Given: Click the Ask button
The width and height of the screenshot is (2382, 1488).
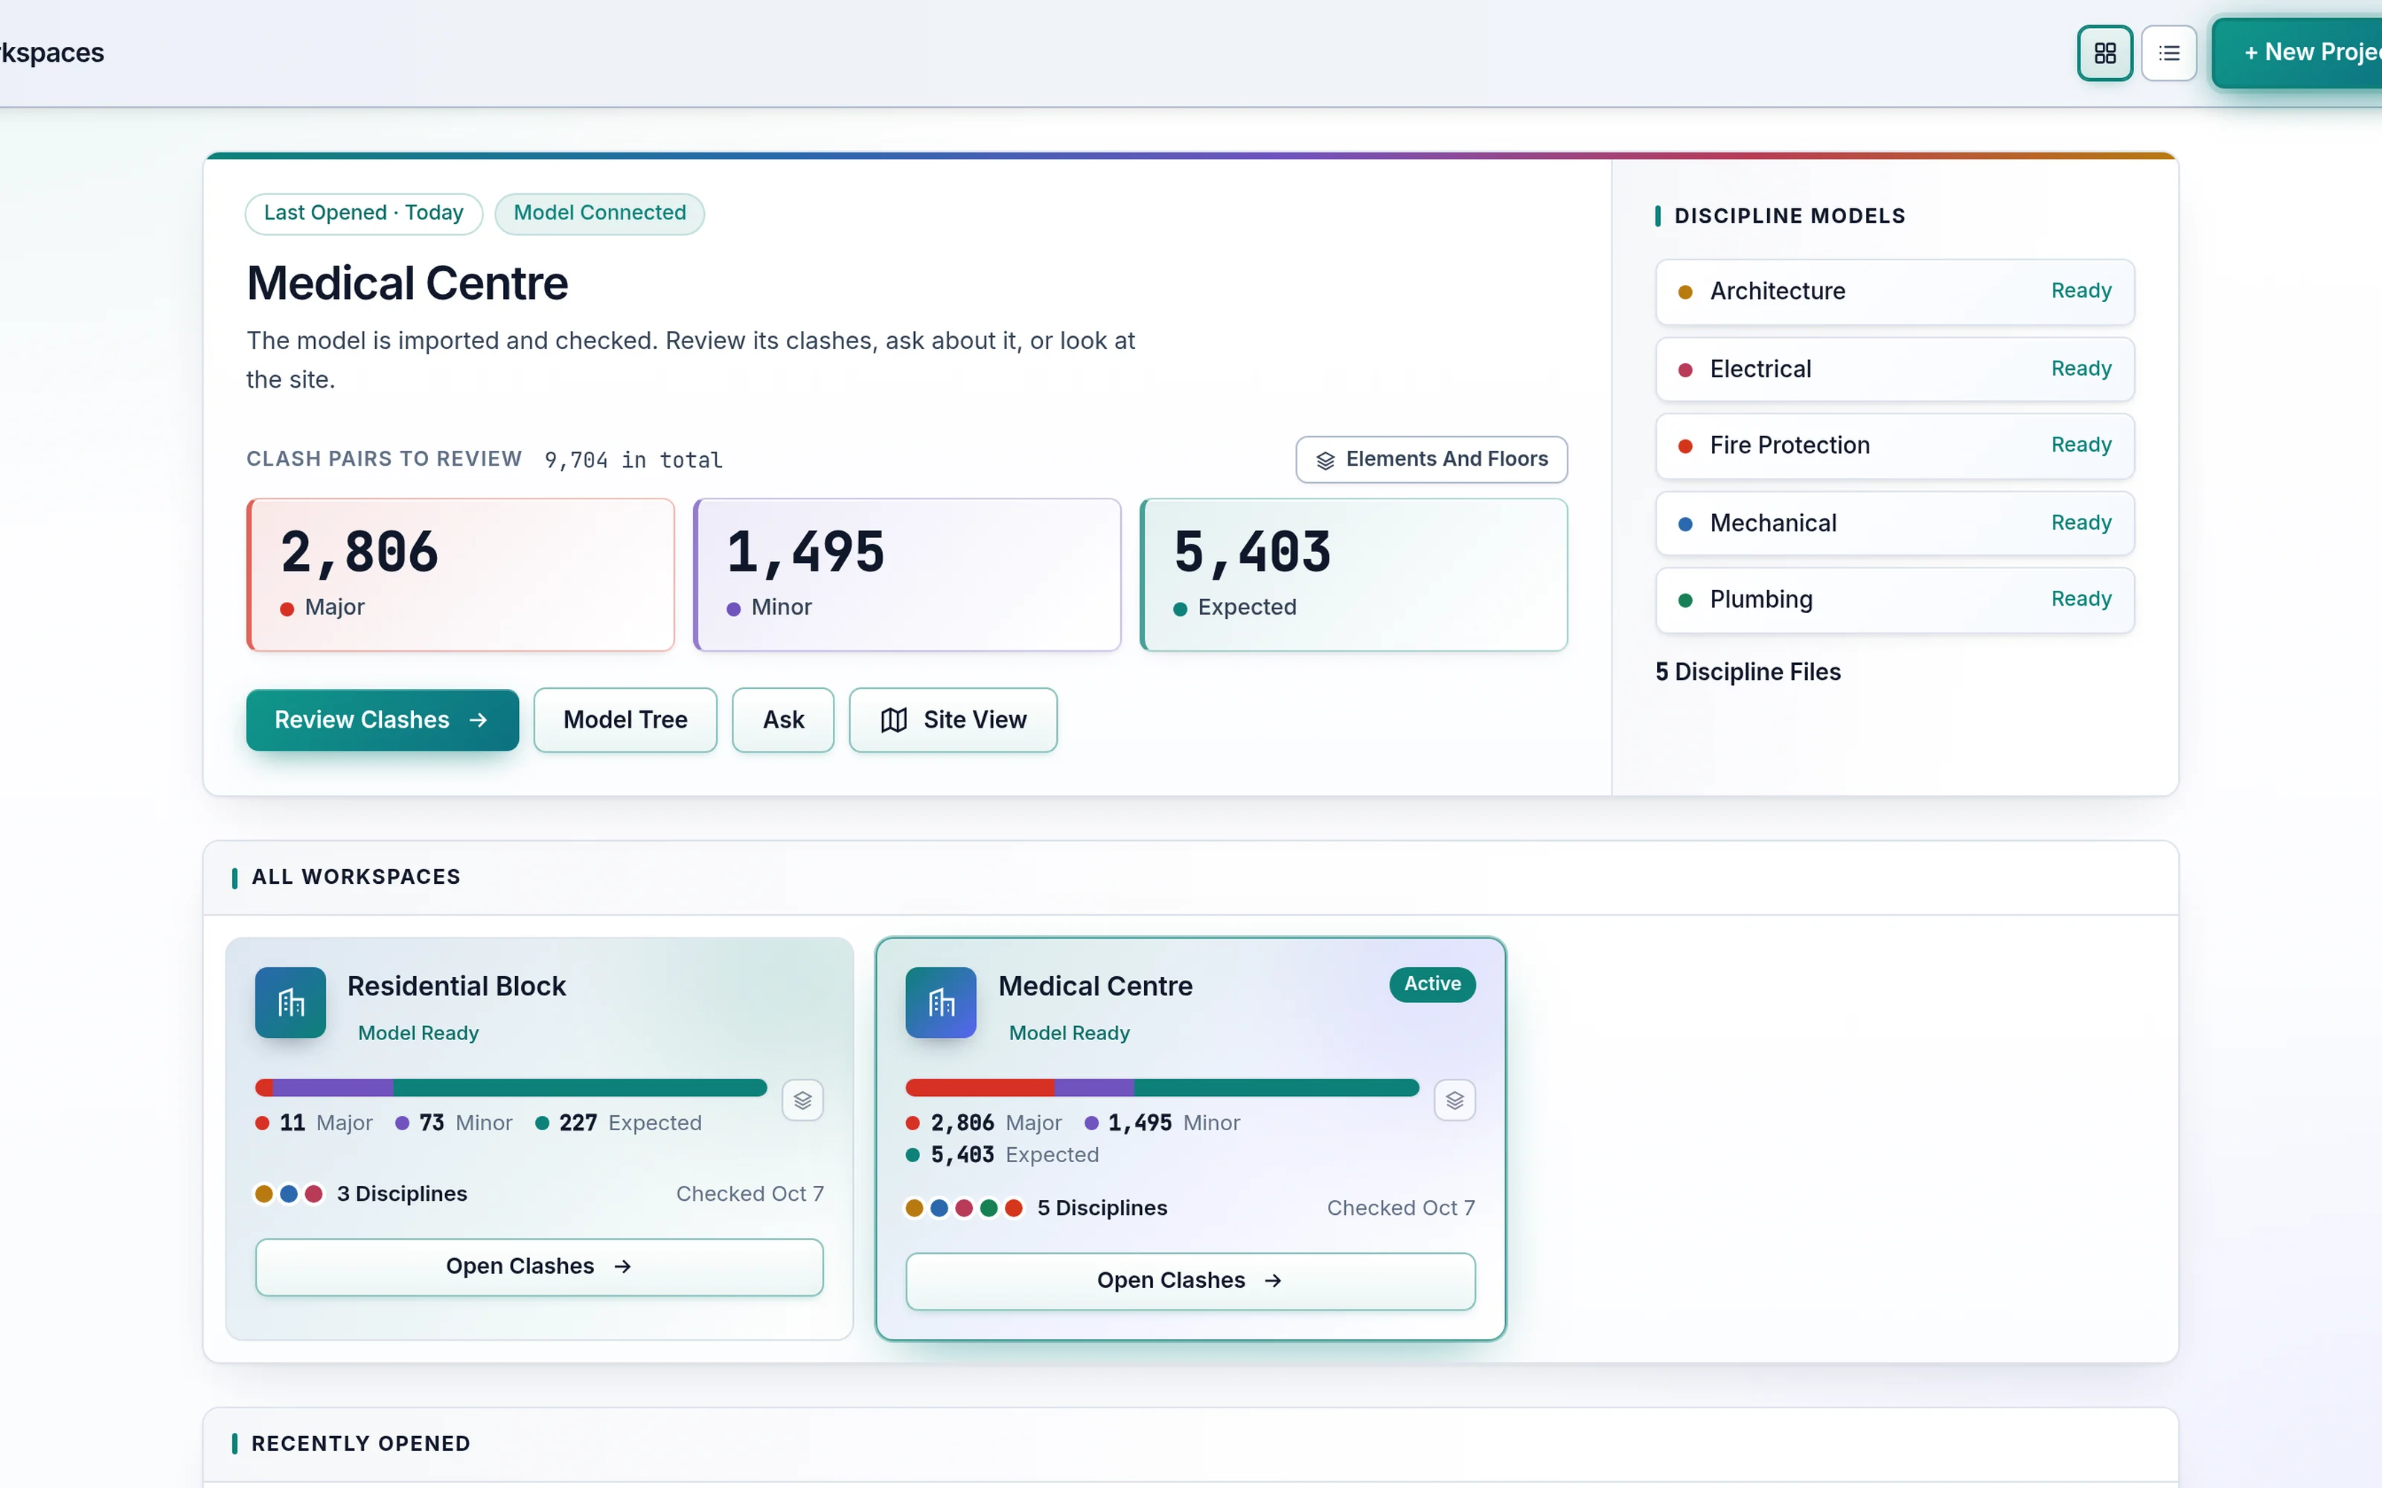Looking at the screenshot, I should 782,719.
